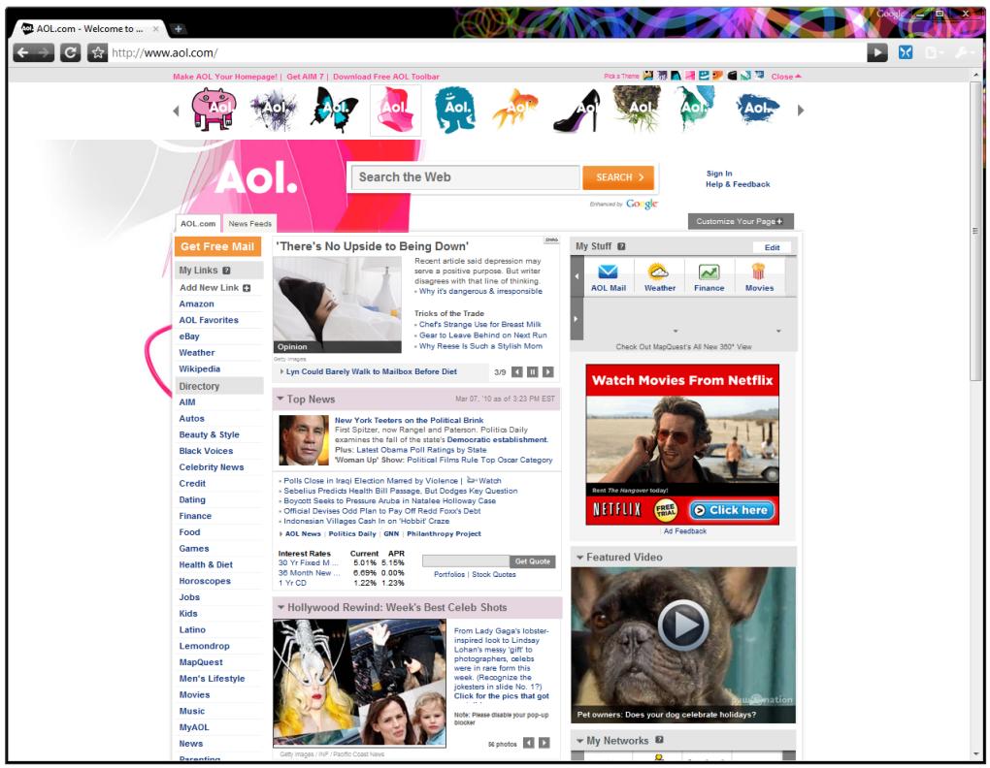Image resolution: width=990 pixels, height=768 pixels.
Task: Open Weather in My Stuff
Action: tap(659, 277)
